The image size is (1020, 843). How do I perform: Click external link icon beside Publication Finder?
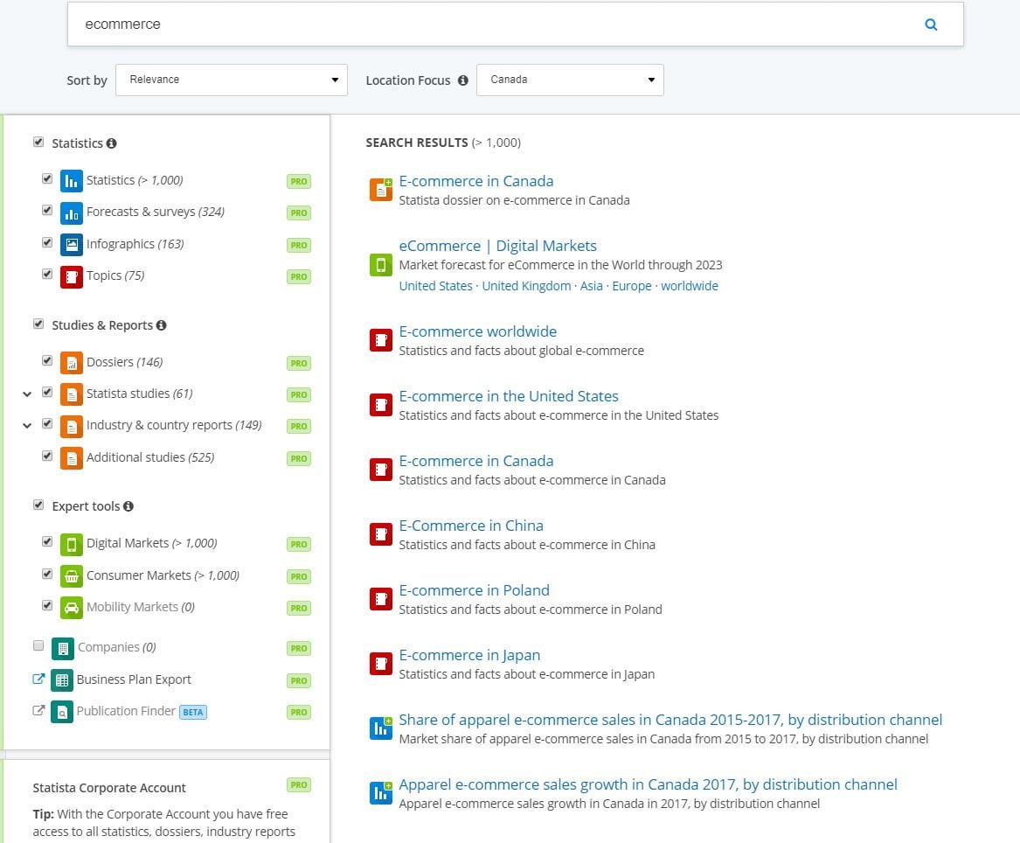[38, 710]
